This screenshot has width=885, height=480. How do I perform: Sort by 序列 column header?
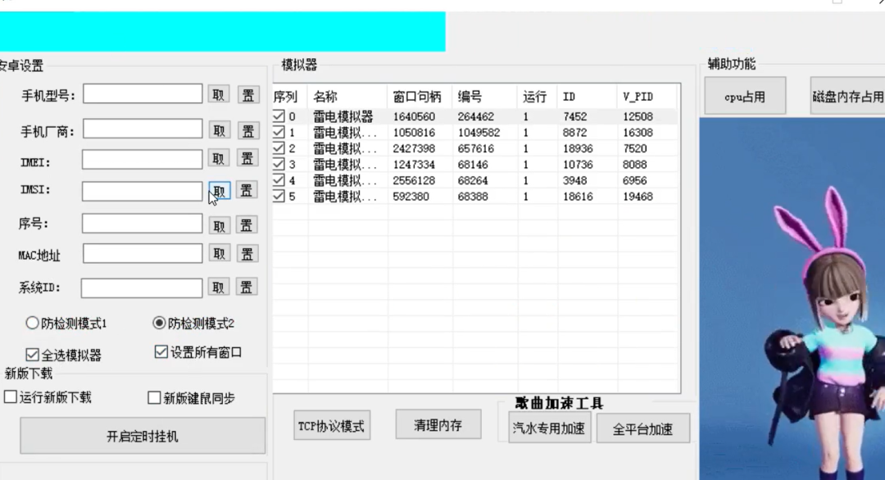289,97
